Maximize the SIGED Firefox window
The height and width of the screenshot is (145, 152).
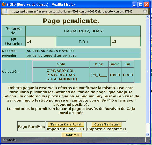pos(141,4)
